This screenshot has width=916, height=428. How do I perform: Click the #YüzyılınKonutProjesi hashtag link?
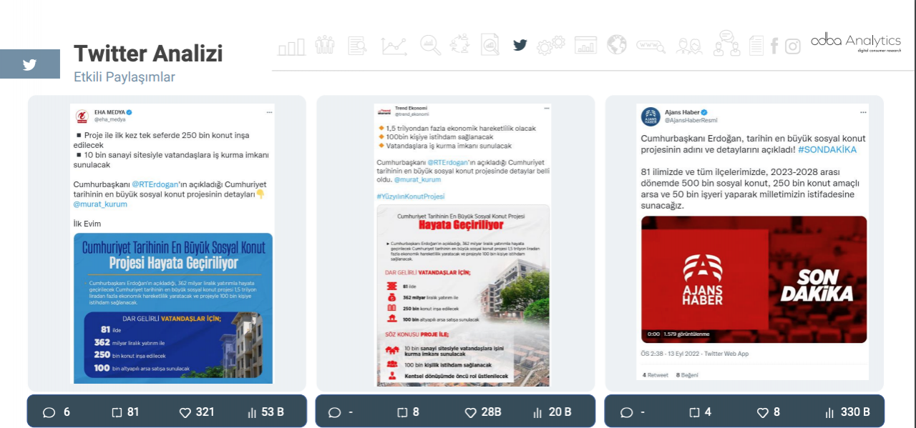click(410, 196)
